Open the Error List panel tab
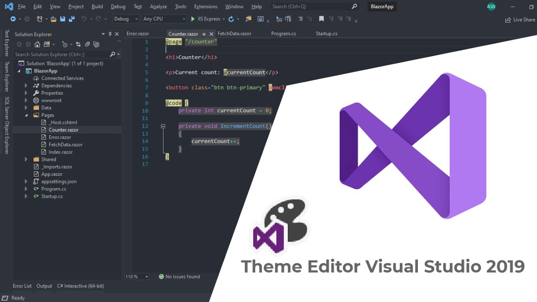This screenshot has width=537, height=302. (22, 286)
